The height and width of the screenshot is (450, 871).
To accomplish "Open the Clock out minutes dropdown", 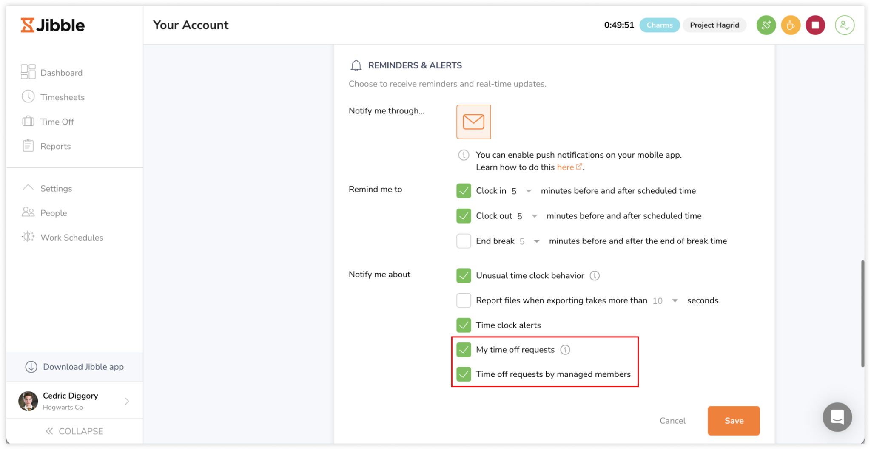I will click(534, 216).
